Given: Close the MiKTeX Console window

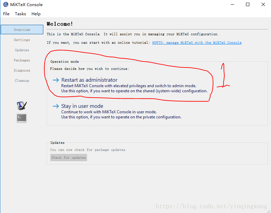Looking at the screenshot, I should click(263, 4).
